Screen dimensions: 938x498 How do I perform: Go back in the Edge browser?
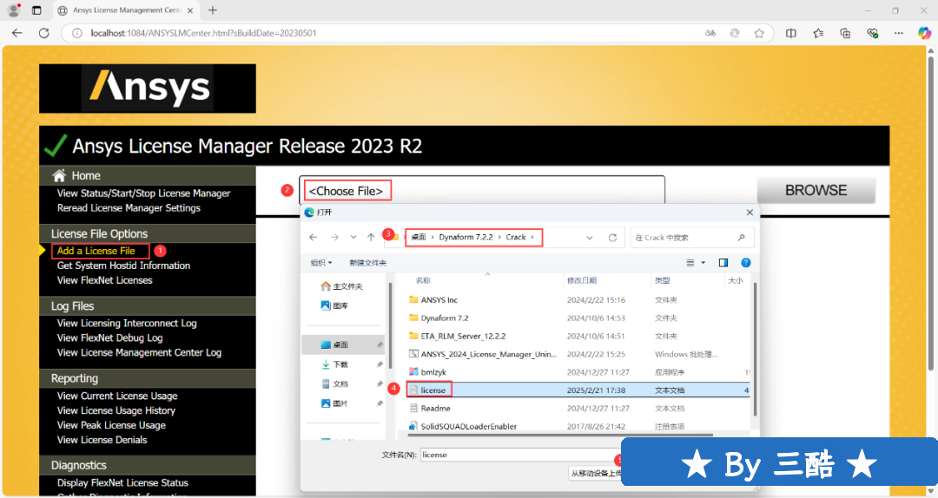click(17, 33)
